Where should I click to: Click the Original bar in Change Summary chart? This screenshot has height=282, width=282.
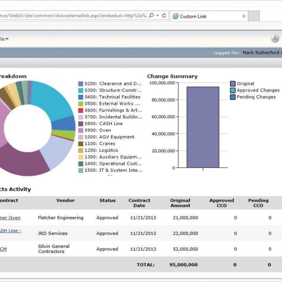203,127
